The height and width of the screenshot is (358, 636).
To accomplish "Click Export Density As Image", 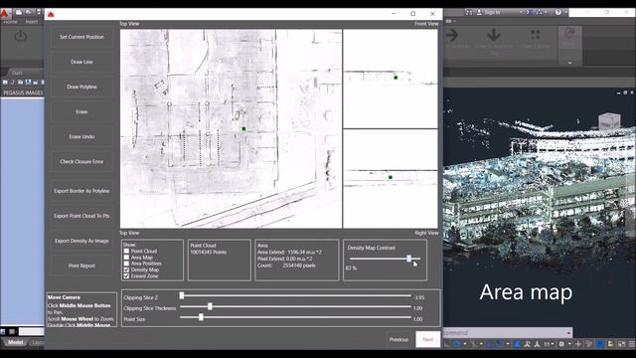I will (x=81, y=241).
